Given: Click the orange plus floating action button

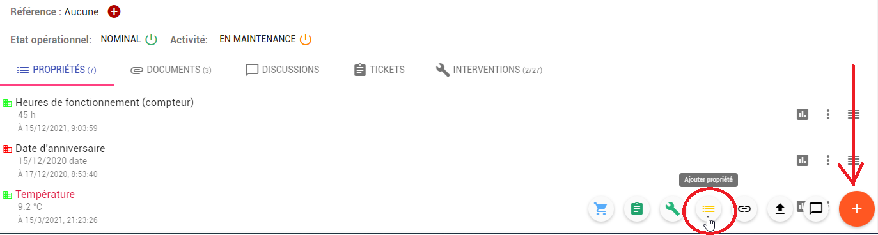Looking at the screenshot, I should pyautogui.click(x=857, y=209).
